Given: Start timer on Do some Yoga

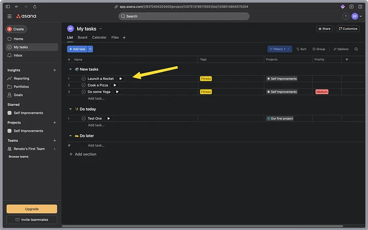Looking at the screenshot, I should [x=117, y=92].
